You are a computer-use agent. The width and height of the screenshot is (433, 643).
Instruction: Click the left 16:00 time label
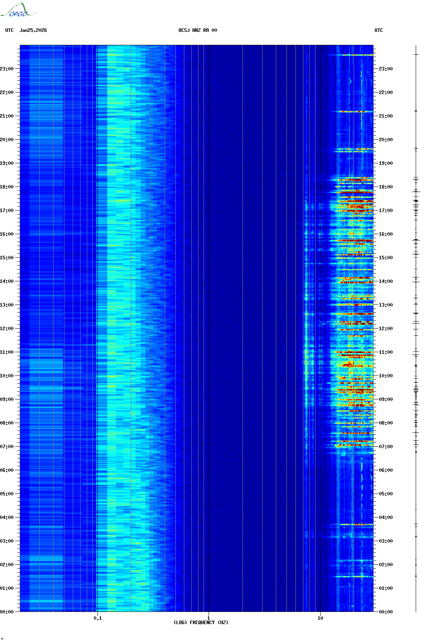point(7,234)
